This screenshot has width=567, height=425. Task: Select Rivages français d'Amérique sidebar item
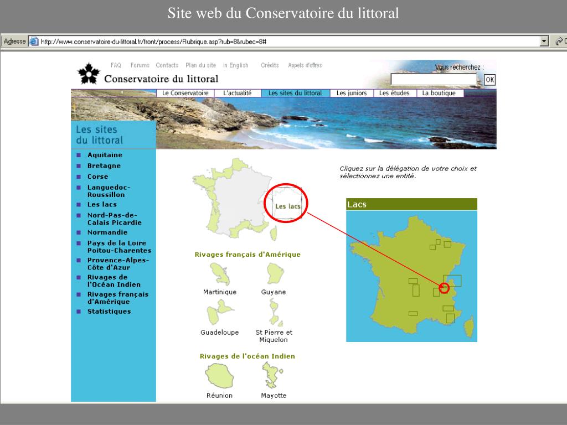(118, 298)
